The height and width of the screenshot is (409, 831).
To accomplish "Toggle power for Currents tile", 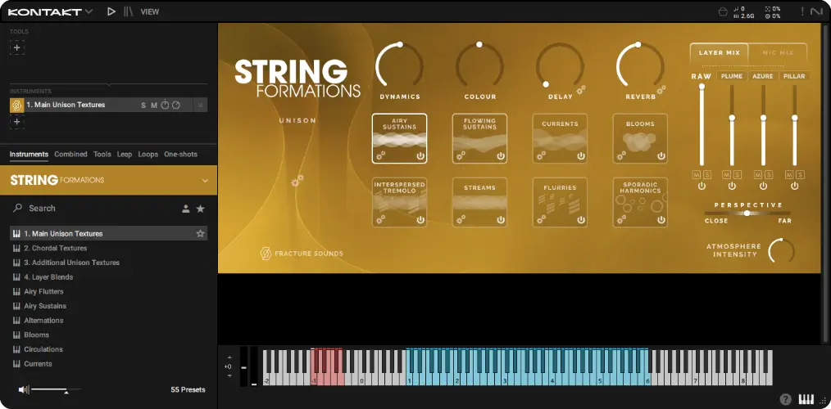I will click(581, 156).
